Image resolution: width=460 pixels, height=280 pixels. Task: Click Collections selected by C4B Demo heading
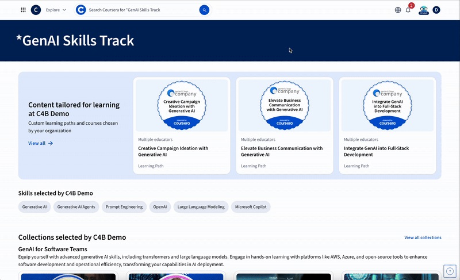coord(72,237)
